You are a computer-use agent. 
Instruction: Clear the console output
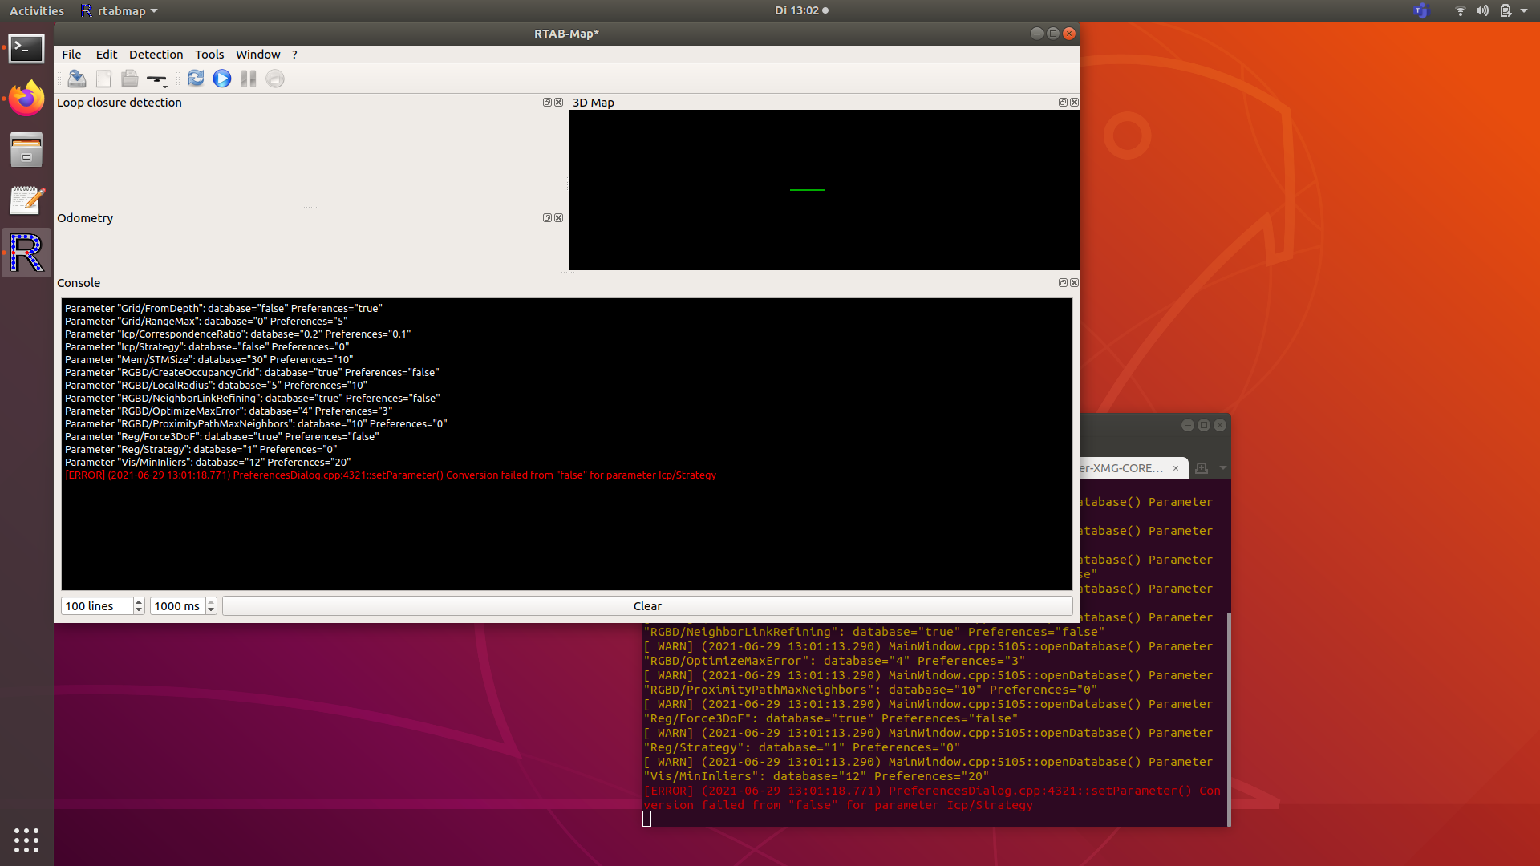pyautogui.click(x=647, y=606)
